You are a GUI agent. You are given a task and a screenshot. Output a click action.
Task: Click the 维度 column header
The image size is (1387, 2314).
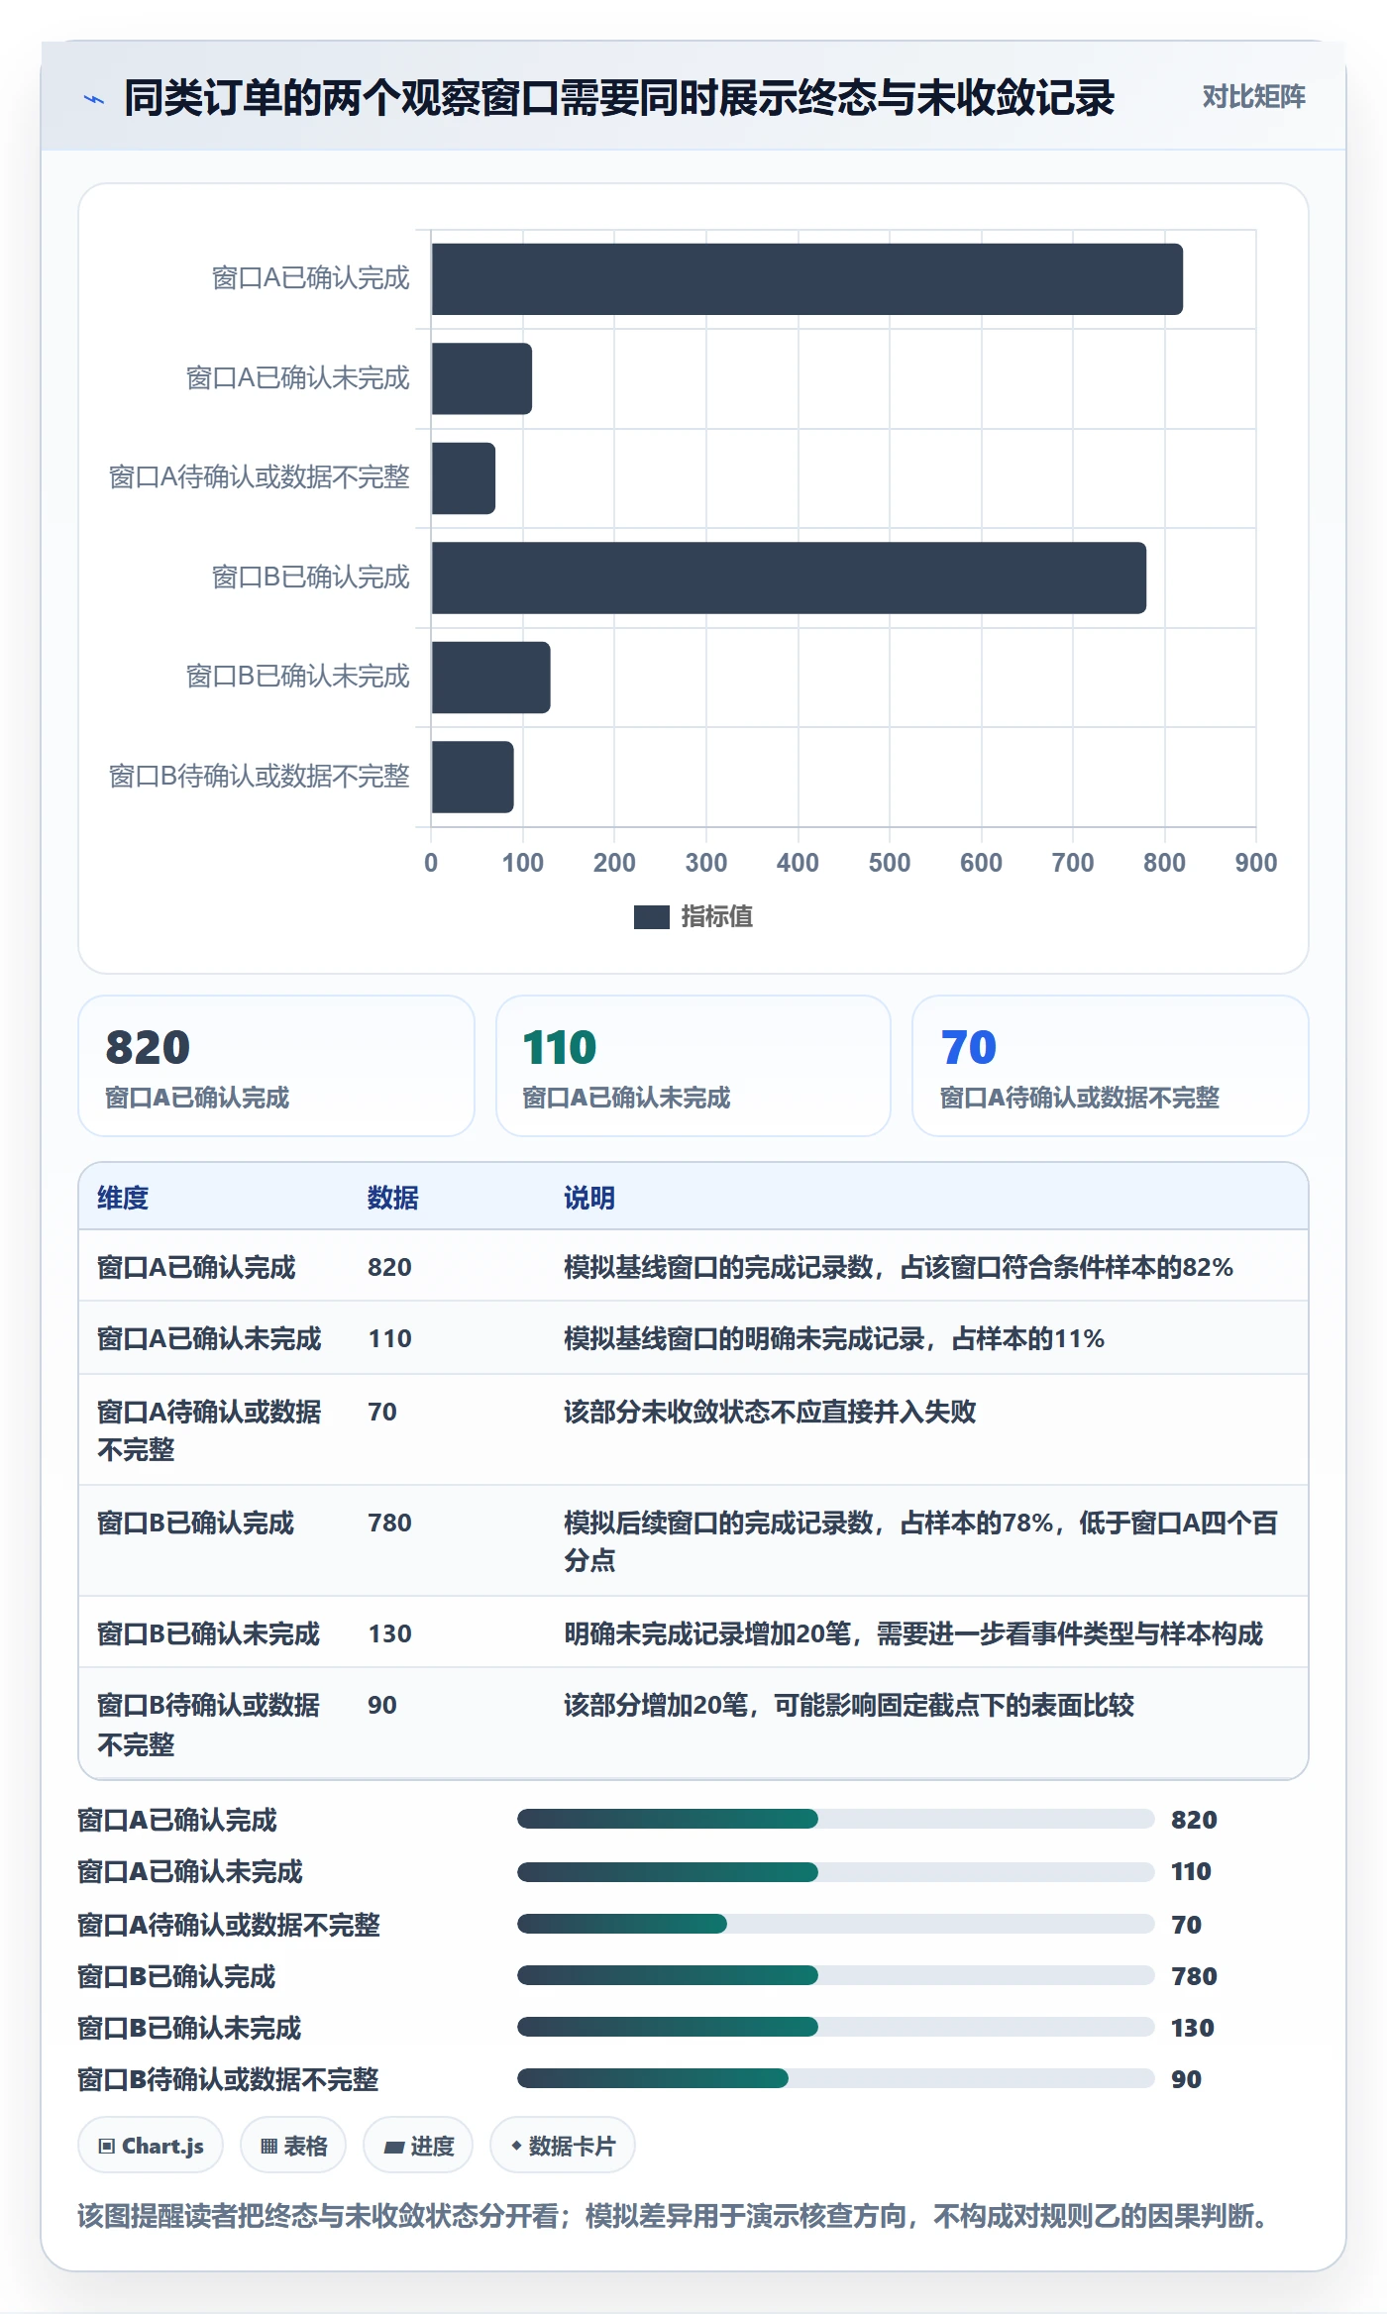point(123,1198)
